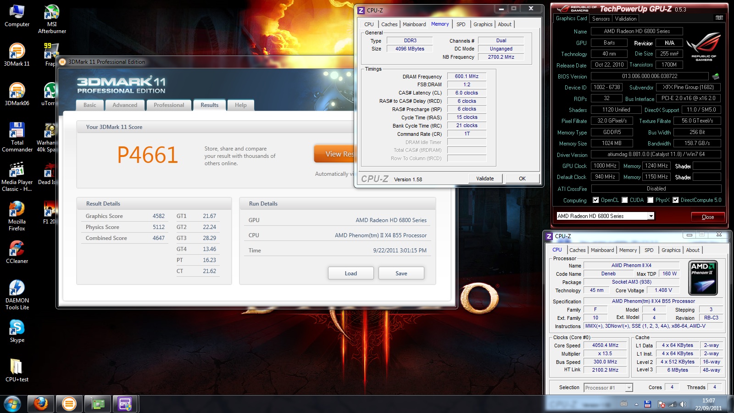The image size is (734, 413).
Task: Click the Load button in 3DMark 11
Action: 351,273
